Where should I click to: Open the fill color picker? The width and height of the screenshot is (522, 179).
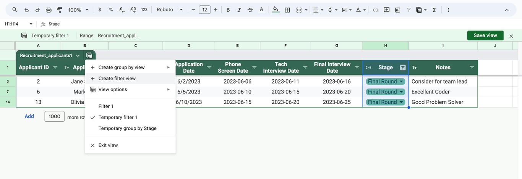(x=276, y=10)
